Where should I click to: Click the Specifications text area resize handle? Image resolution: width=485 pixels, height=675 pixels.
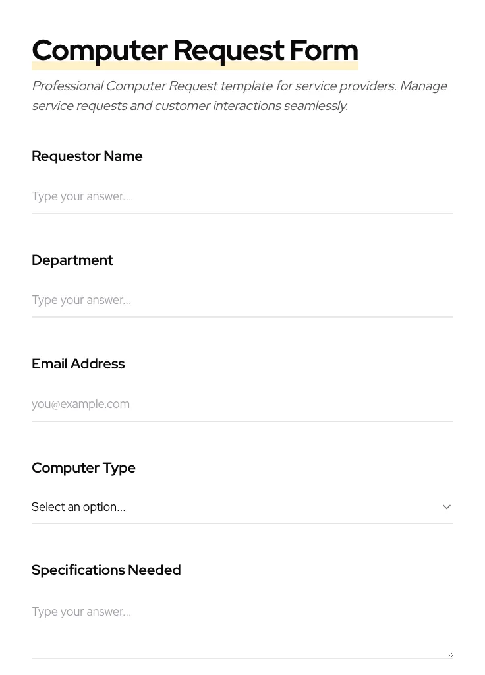(450, 655)
